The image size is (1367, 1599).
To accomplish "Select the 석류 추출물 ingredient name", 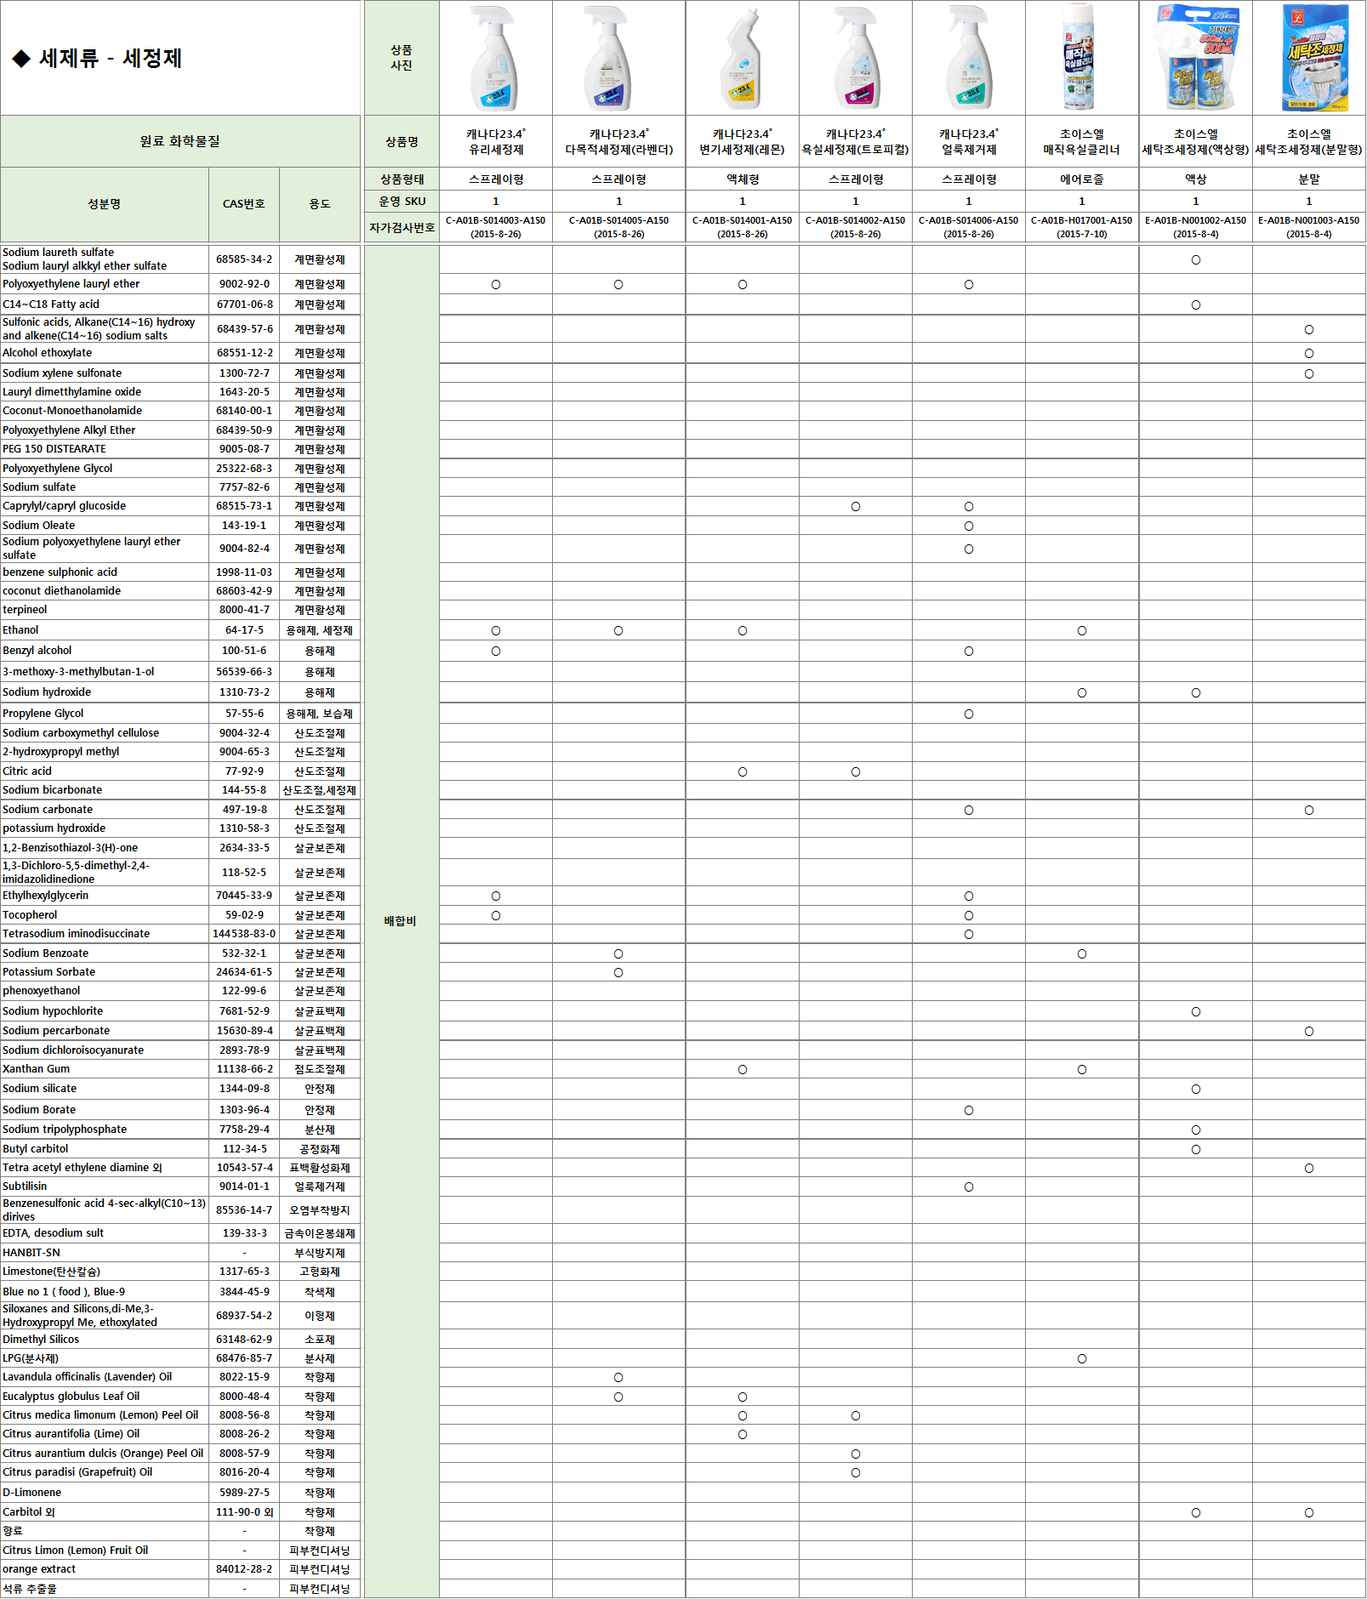I will point(30,1589).
